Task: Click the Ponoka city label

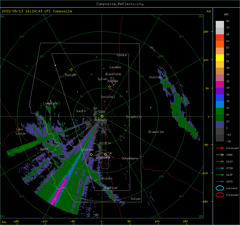Action: tap(122, 55)
